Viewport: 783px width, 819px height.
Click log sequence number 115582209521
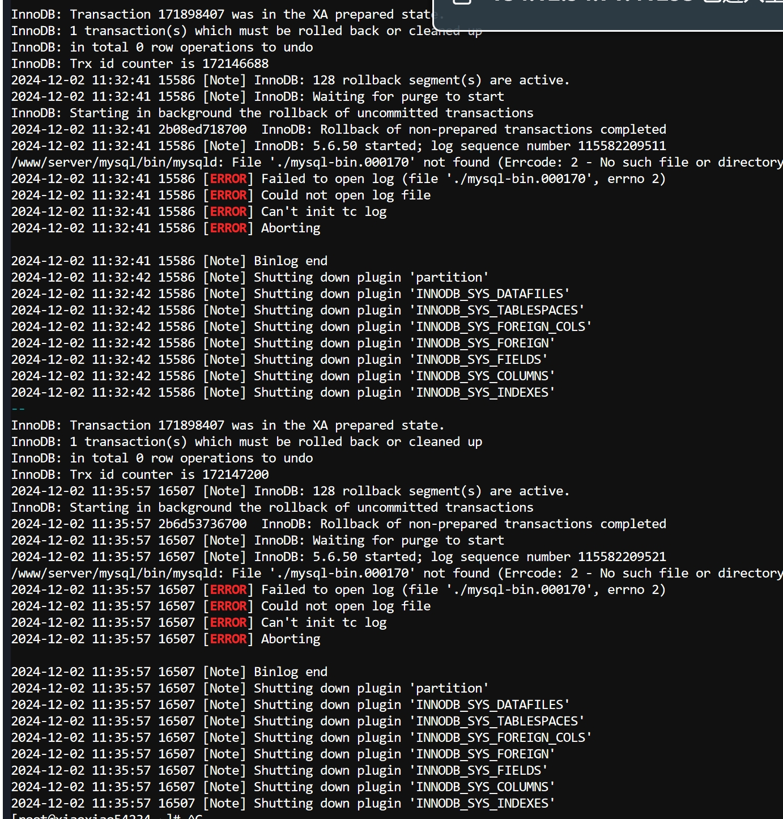[x=622, y=557]
